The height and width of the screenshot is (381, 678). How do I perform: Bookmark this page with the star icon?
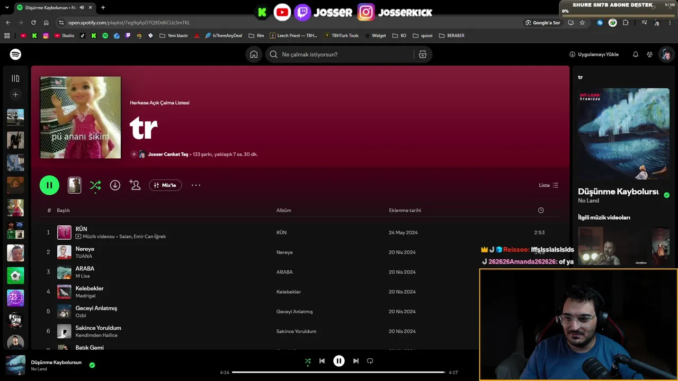(582, 23)
